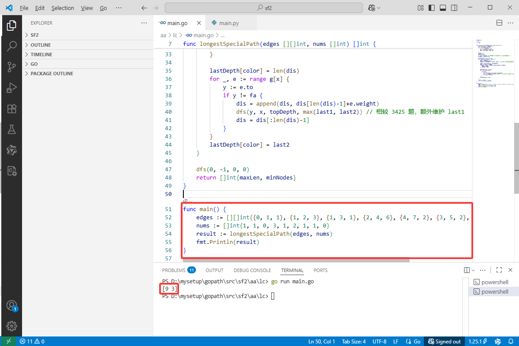Open the Testing flask view
519x346 pixels.
click(12, 129)
